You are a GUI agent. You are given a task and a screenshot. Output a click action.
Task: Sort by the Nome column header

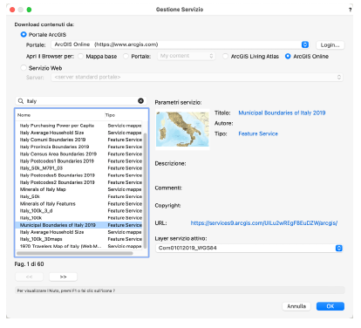coord(59,115)
